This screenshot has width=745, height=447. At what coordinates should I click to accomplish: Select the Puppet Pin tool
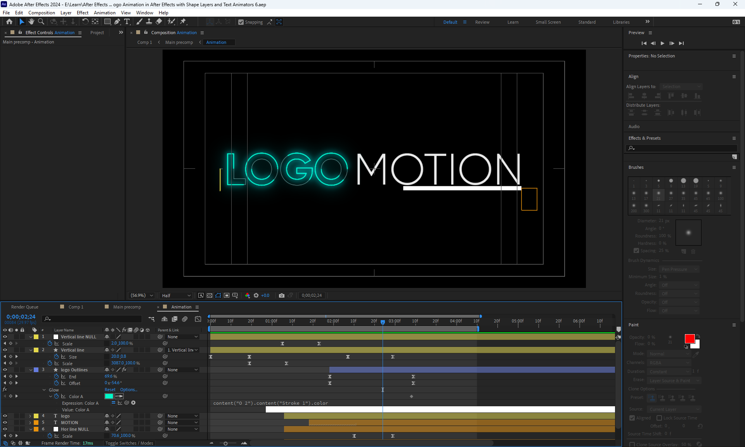pyautogui.click(x=183, y=22)
